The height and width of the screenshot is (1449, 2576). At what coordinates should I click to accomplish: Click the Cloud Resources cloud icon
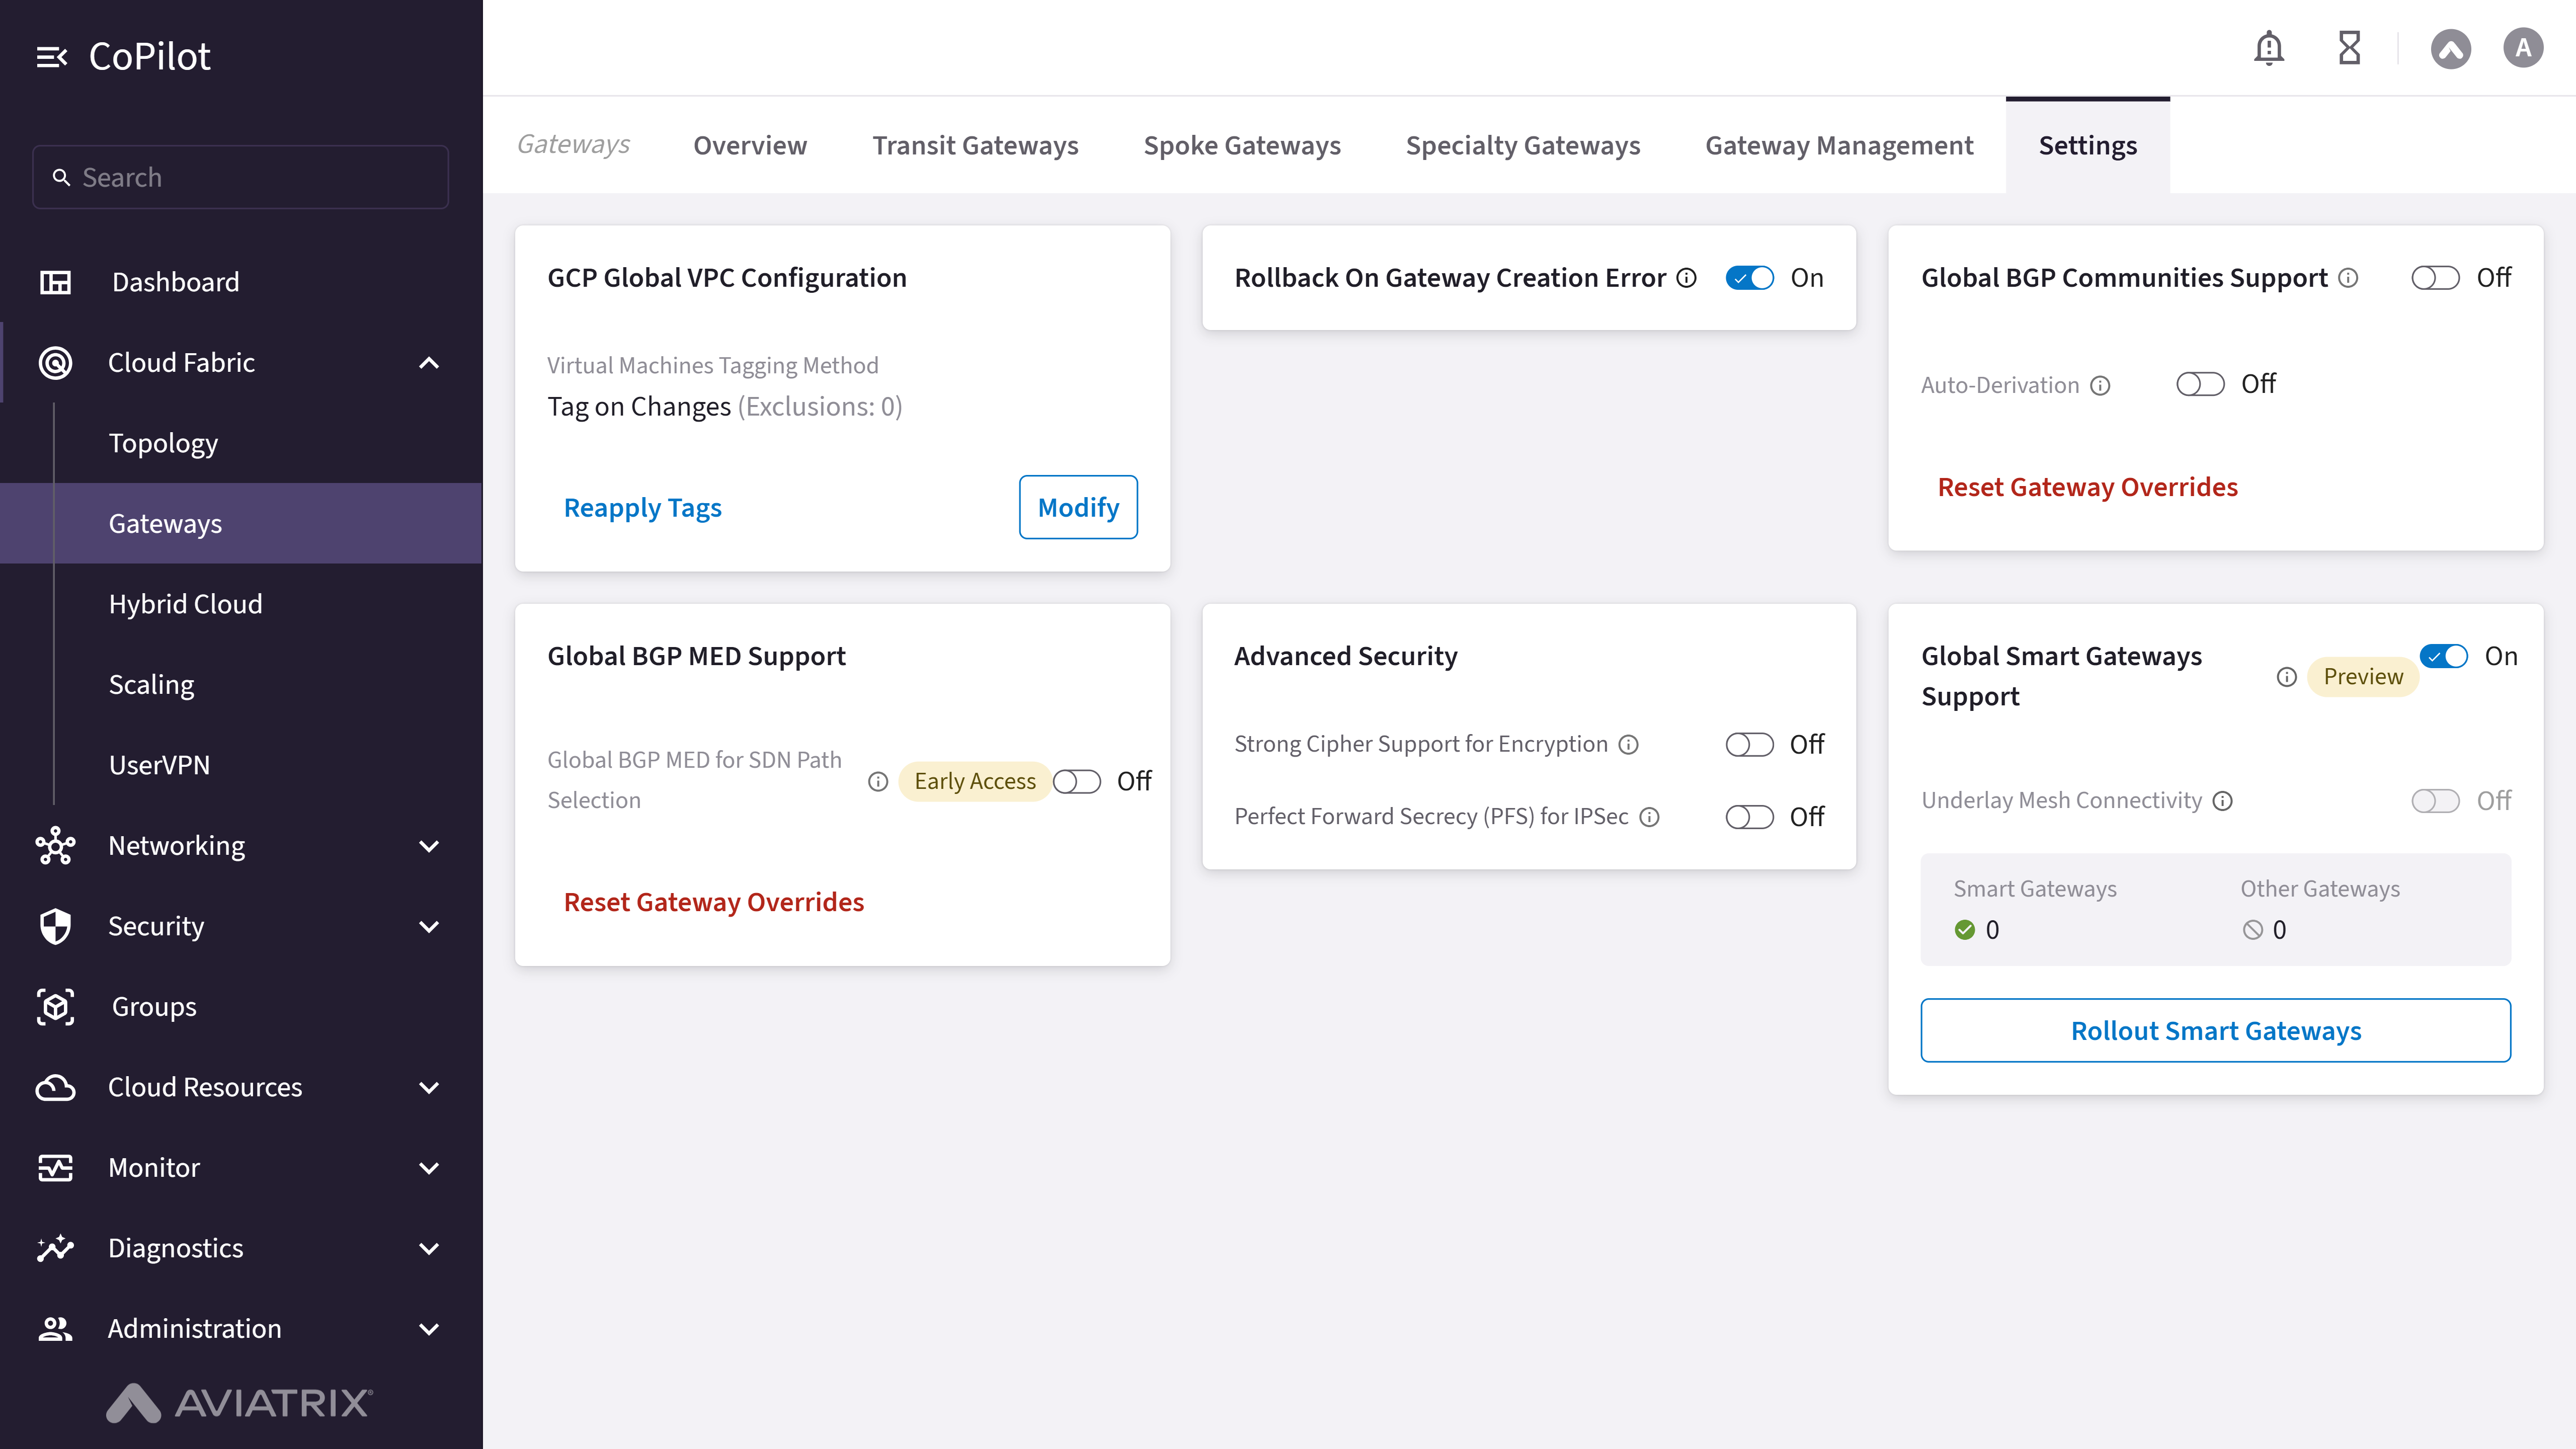click(55, 1087)
